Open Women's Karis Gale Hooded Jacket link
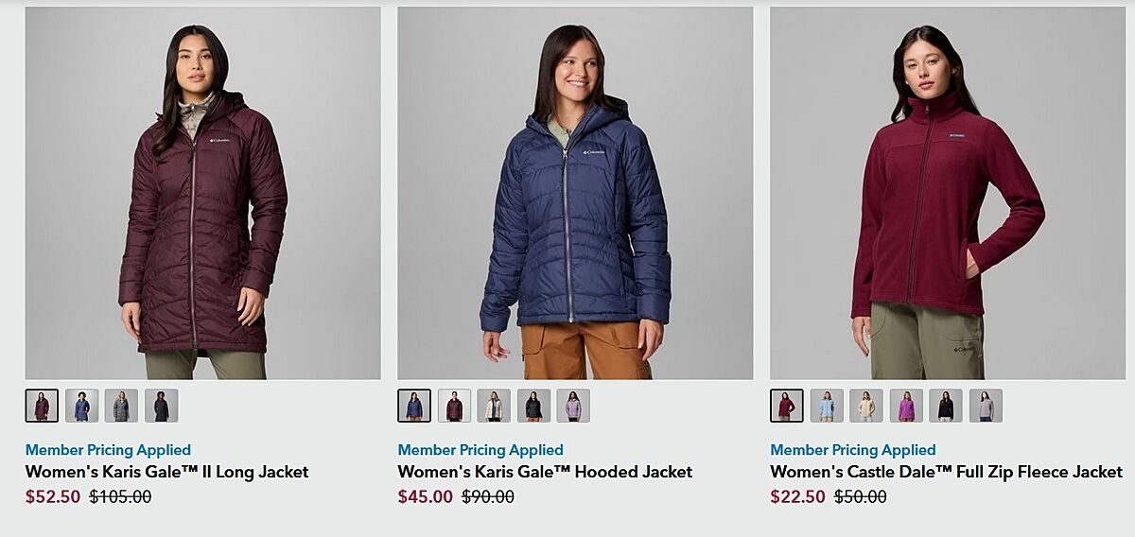The width and height of the screenshot is (1135, 537). coord(545,472)
